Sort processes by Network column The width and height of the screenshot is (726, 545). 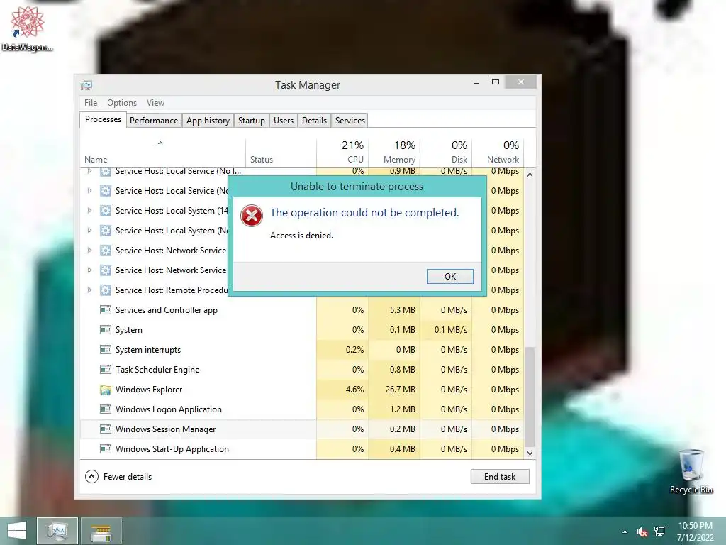[x=498, y=153]
